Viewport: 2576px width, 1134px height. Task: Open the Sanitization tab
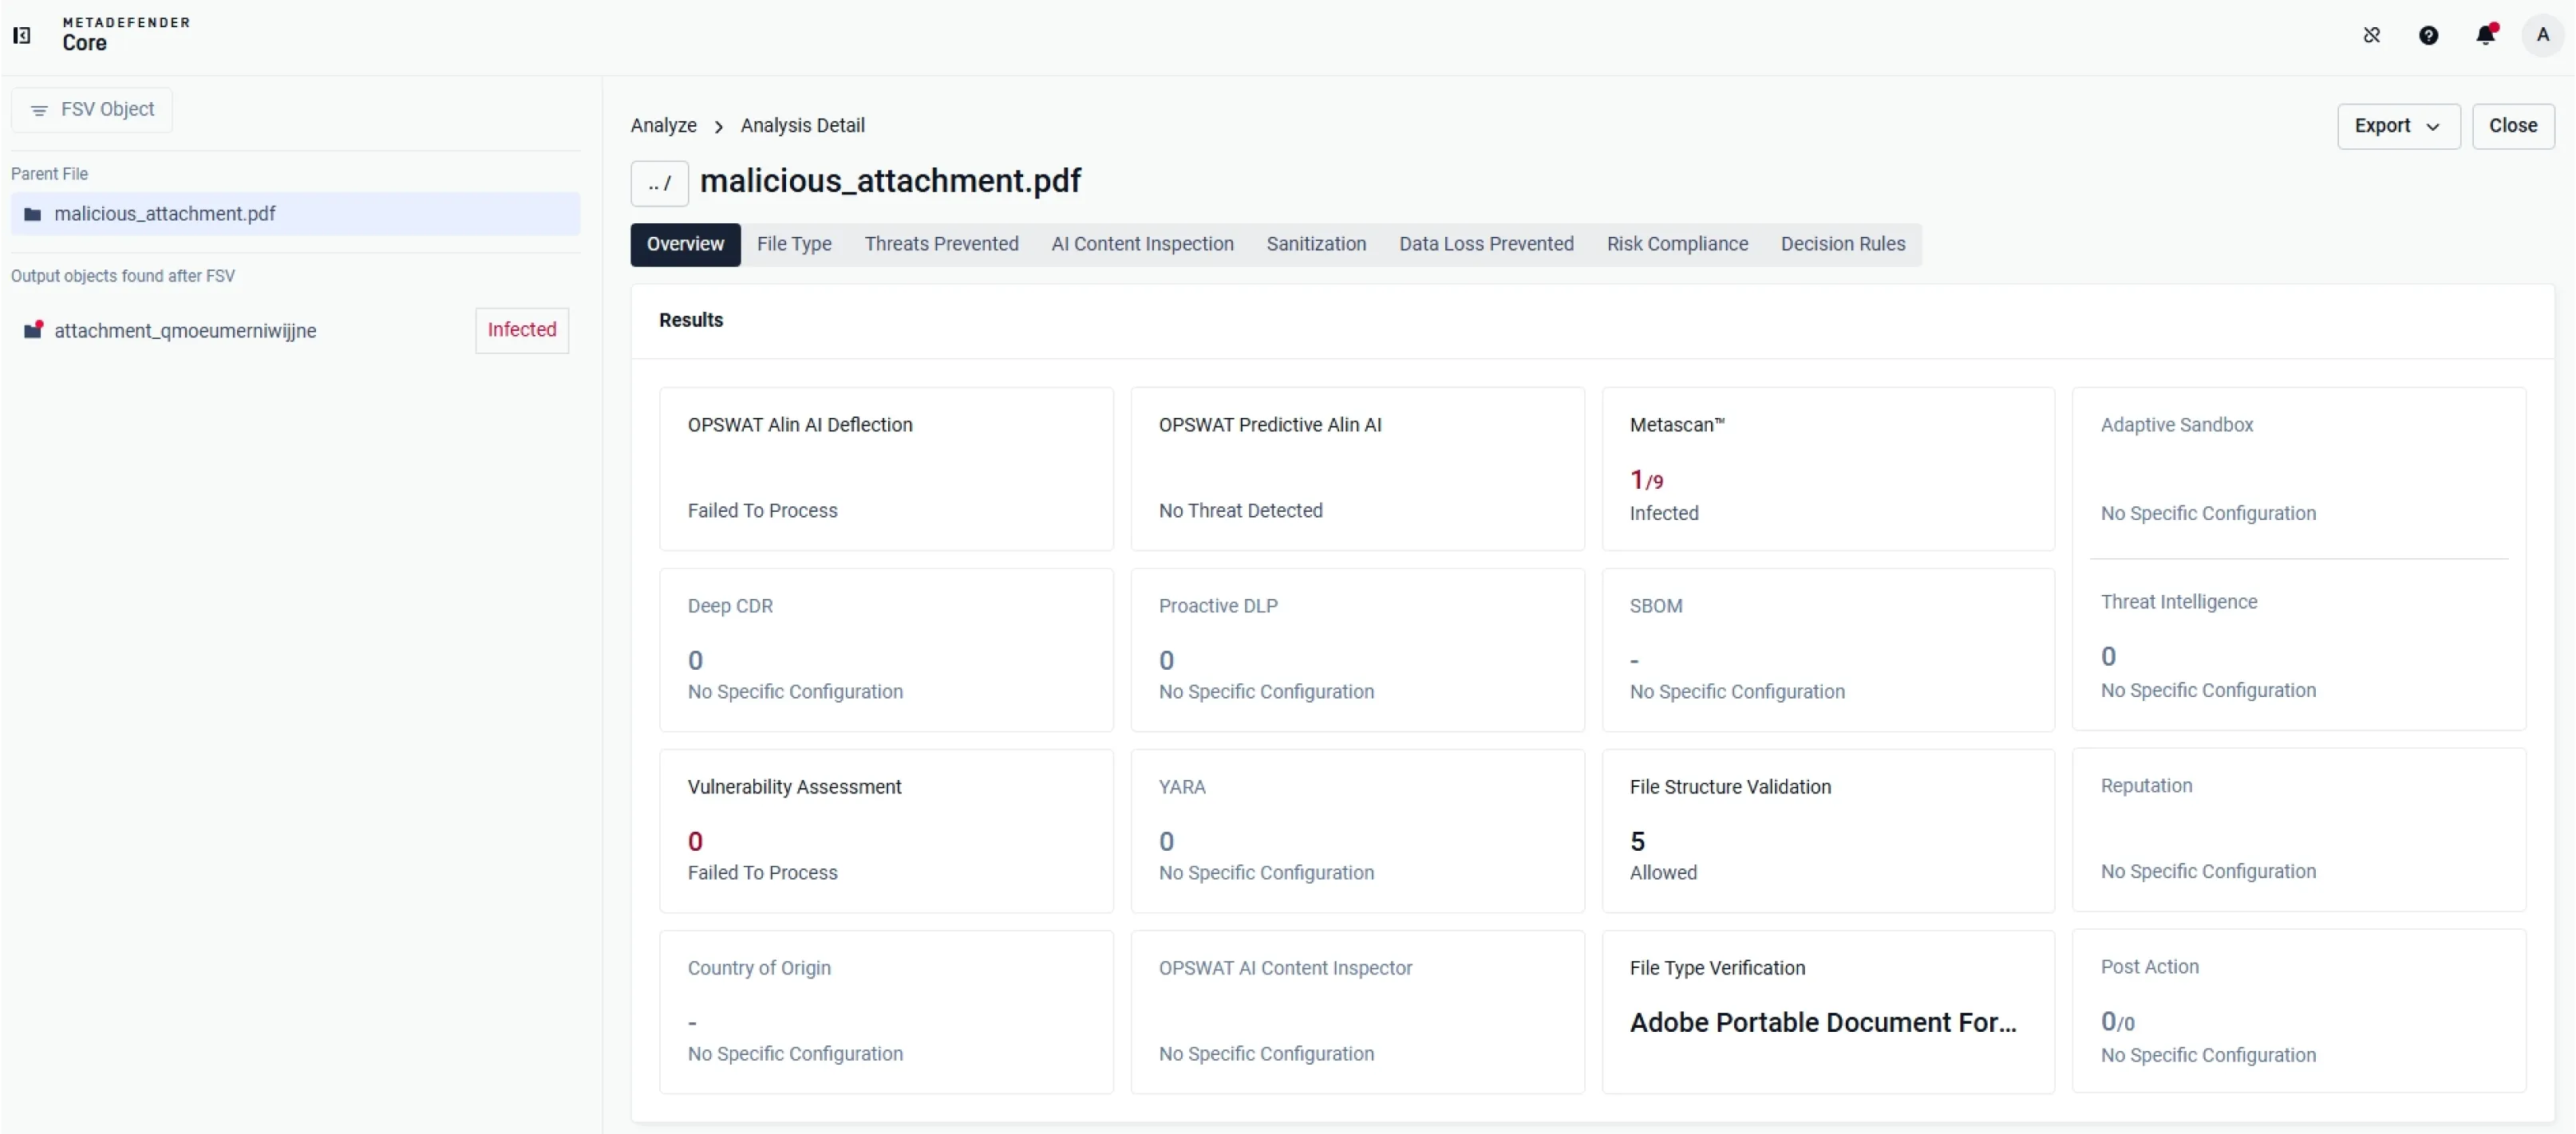pyautogui.click(x=1316, y=244)
